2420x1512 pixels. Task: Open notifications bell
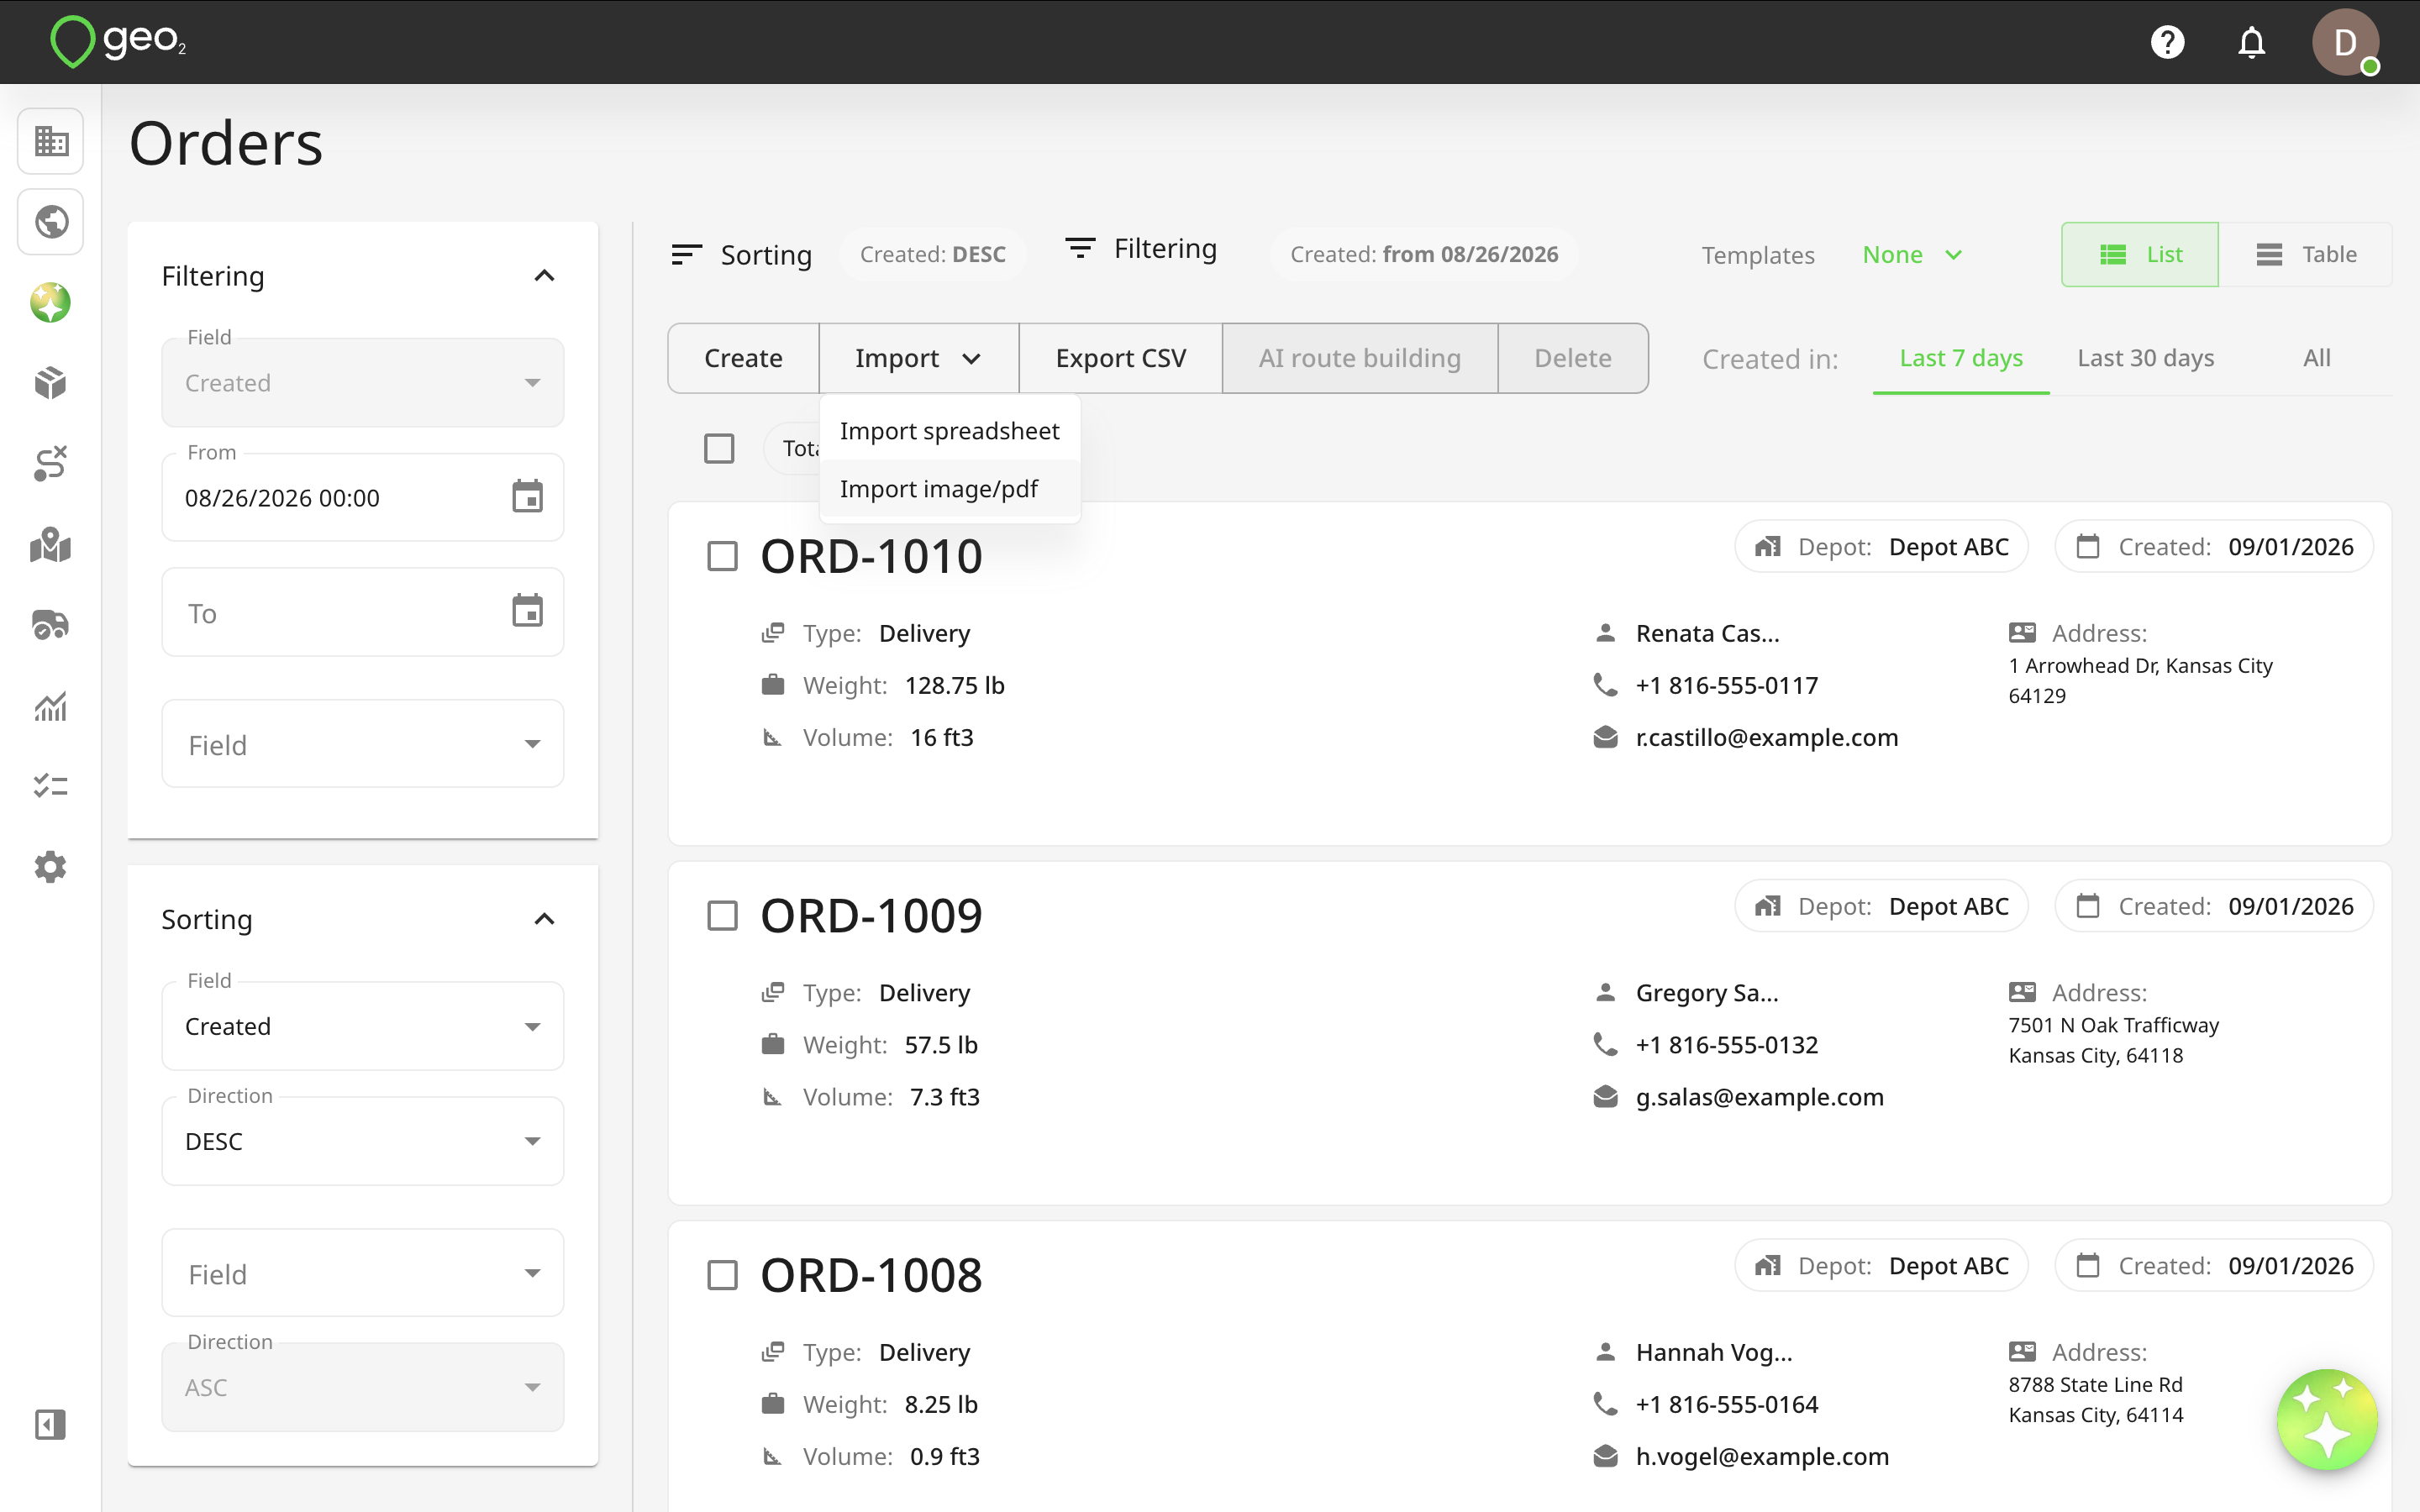pyautogui.click(x=2251, y=42)
